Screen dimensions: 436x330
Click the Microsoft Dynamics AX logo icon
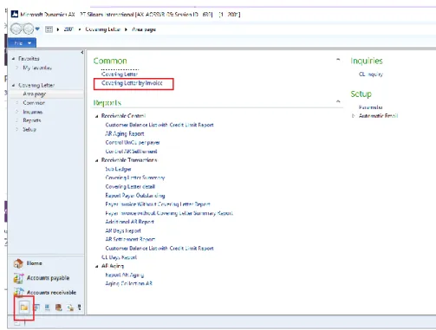15,14
